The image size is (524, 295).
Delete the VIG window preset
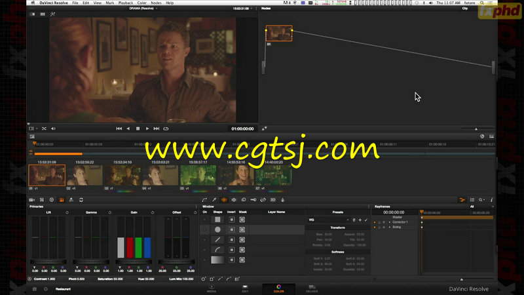pyautogui.click(x=354, y=220)
